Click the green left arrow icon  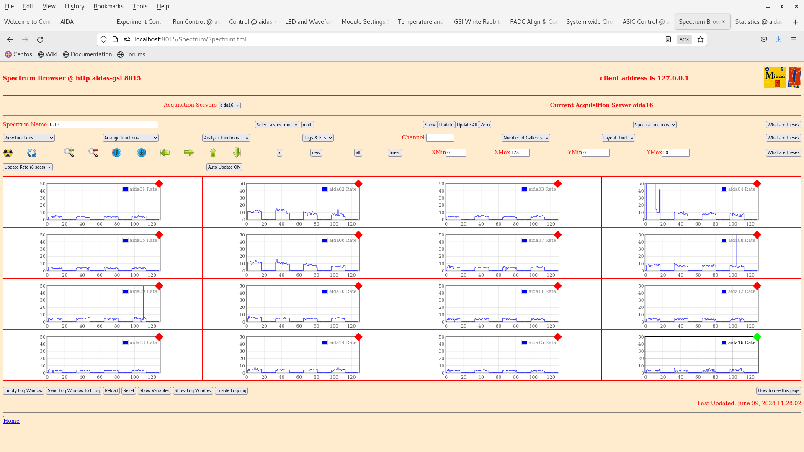(x=165, y=153)
